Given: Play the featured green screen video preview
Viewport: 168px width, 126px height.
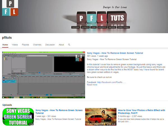Looking at the screenshot, I should 43,74.
